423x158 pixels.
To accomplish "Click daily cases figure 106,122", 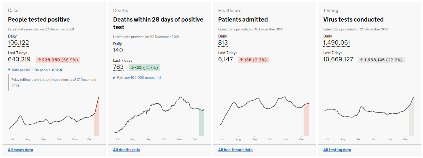I will pos(18,43).
